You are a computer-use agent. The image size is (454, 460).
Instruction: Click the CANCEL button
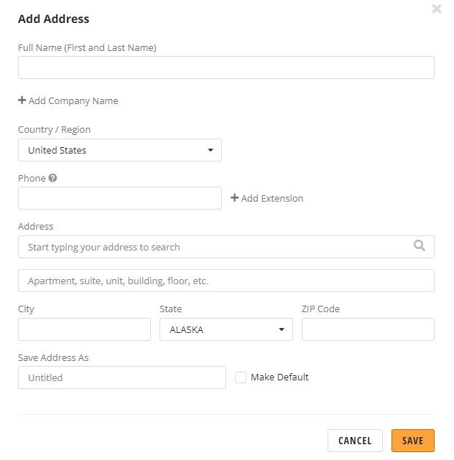point(355,441)
